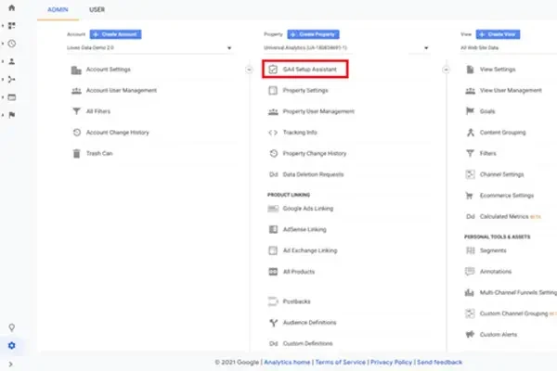Screen dimensions: 557x371
Task: Collapse the account column with the circle arrow
Action: click(249, 70)
